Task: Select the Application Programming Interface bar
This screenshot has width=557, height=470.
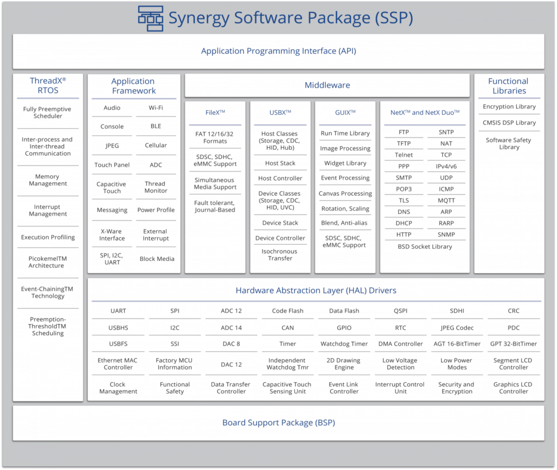Action: (278, 51)
